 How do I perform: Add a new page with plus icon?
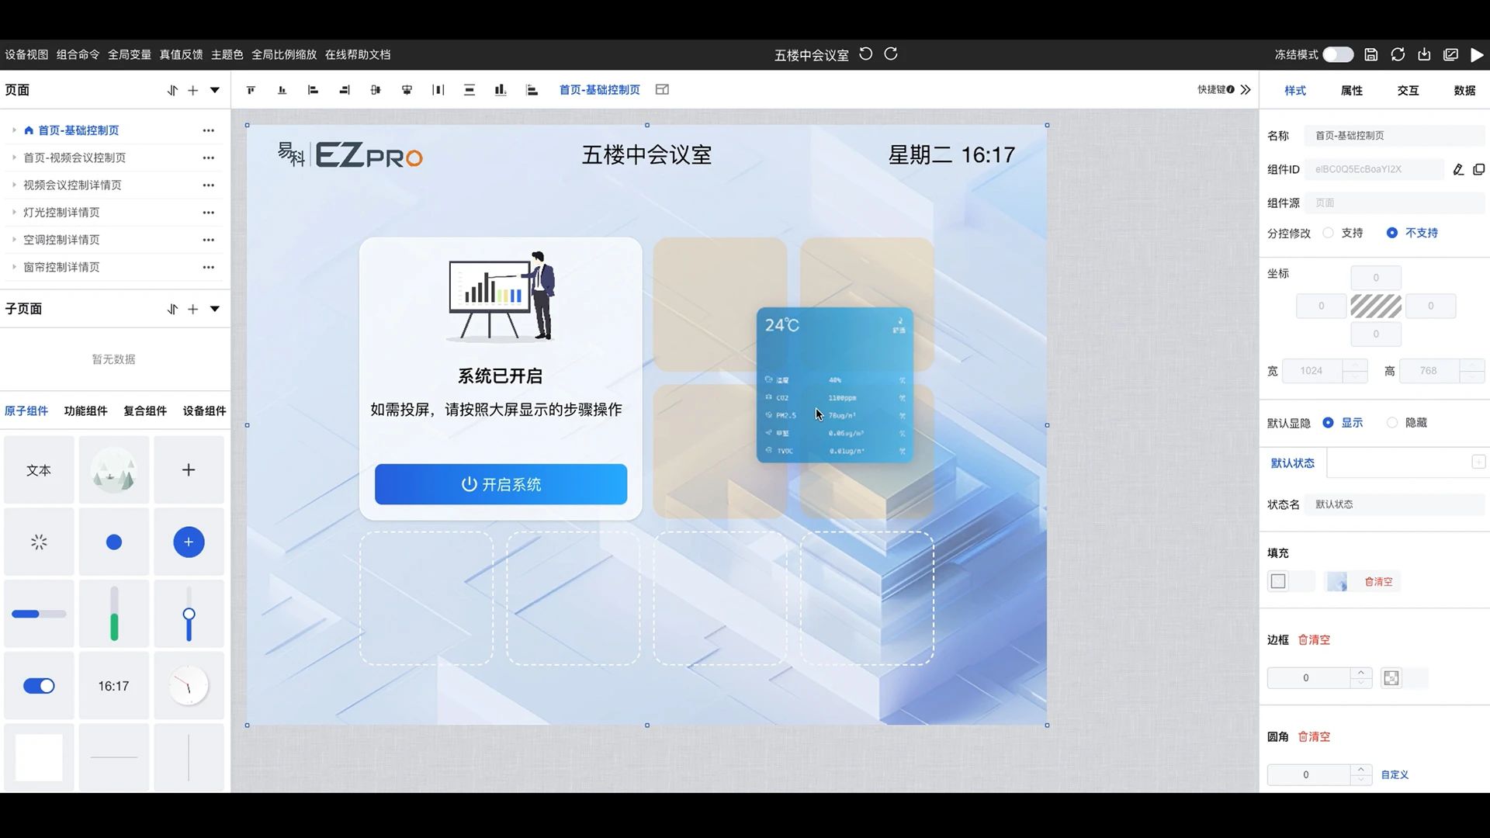click(x=193, y=90)
